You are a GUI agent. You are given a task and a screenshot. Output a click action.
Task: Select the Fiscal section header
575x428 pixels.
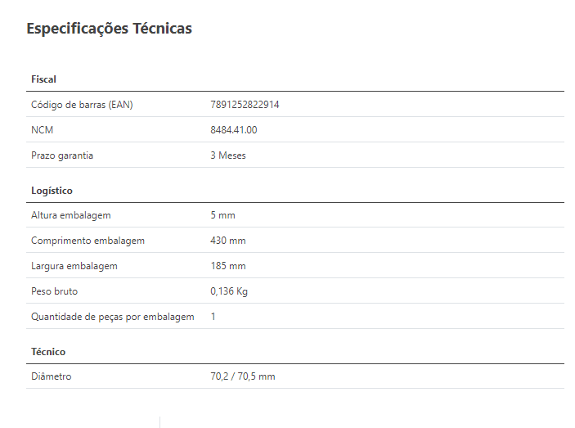point(43,79)
